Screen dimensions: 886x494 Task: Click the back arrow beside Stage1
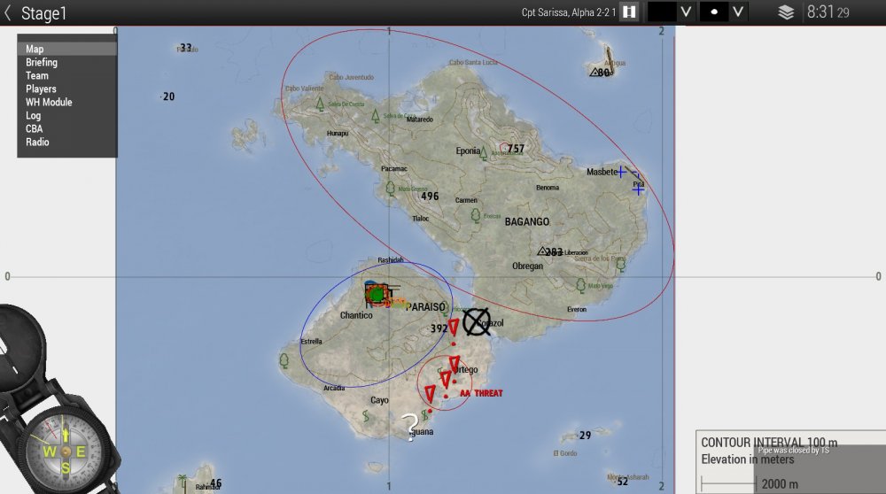pyautogui.click(x=8, y=12)
